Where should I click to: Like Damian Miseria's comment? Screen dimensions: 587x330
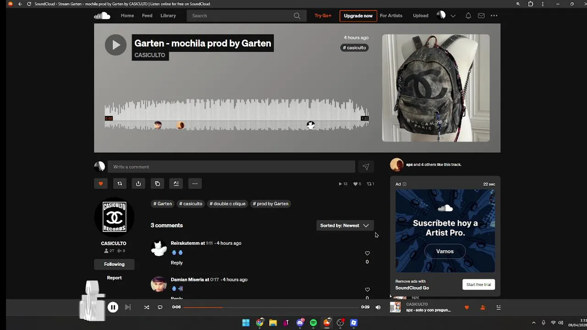click(x=367, y=289)
